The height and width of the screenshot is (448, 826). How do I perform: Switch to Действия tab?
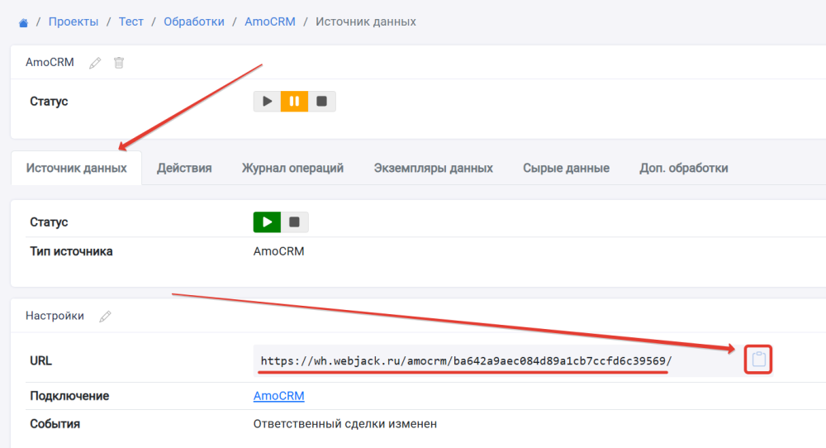click(184, 168)
